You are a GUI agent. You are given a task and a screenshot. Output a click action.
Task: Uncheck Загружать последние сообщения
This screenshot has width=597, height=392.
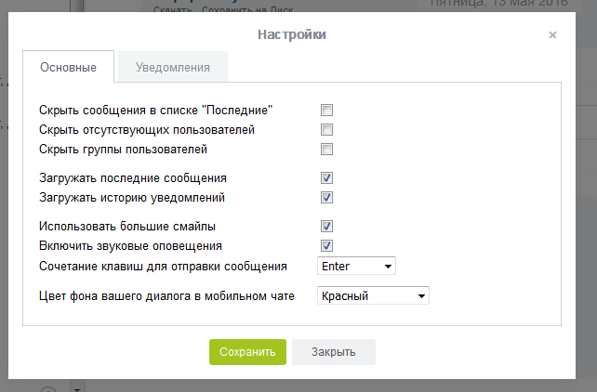(x=326, y=178)
